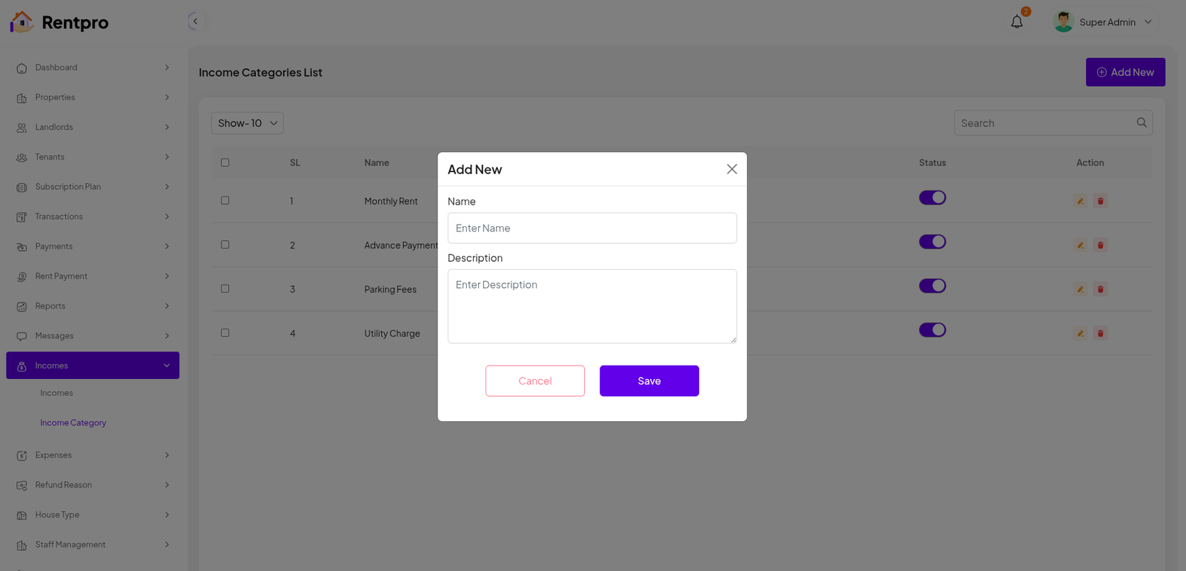Click the delete icon for Parking Fees

pos(1100,289)
